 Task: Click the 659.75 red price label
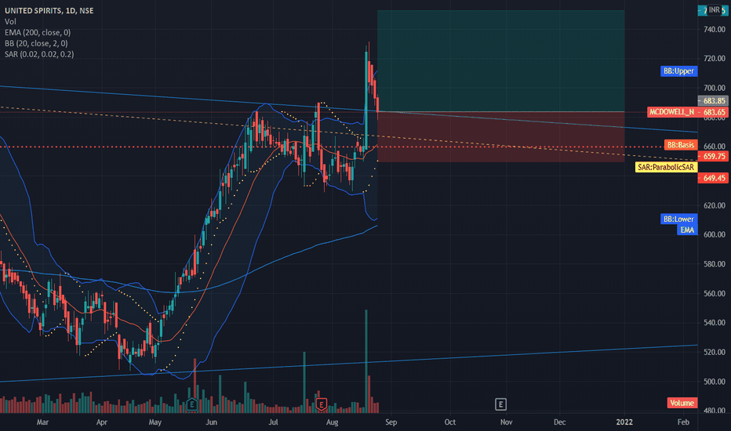click(713, 156)
